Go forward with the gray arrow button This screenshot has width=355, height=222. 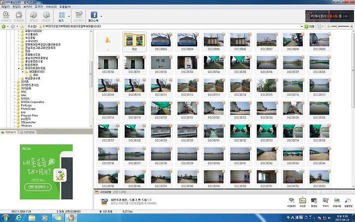(13, 27)
